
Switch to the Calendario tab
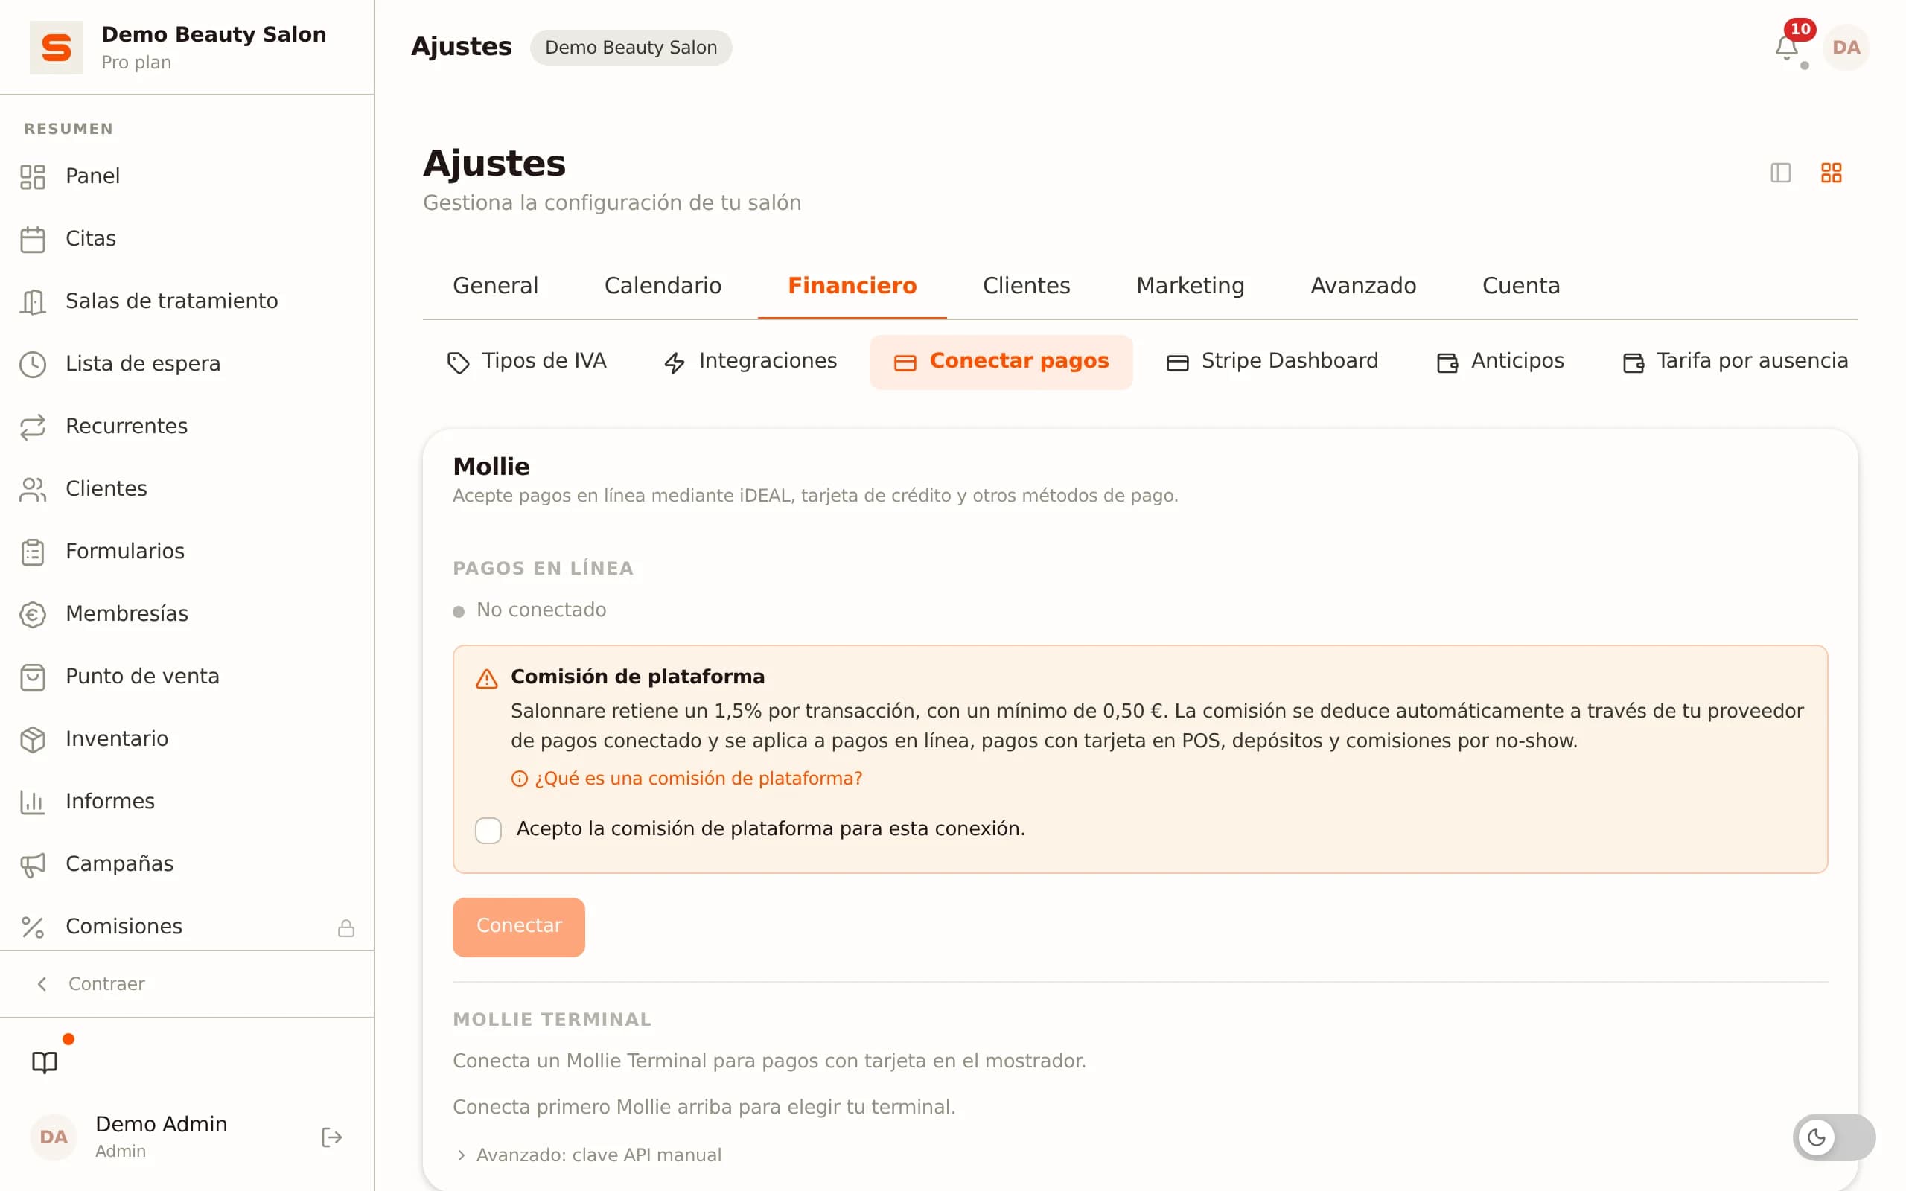pyautogui.click(x=663, y=285)
